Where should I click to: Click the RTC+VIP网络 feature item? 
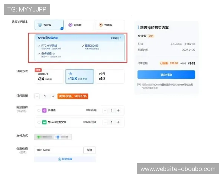49,47
